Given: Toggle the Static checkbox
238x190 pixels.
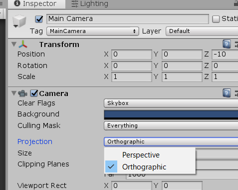Looking at the screenshot, I should coord(216,19).
